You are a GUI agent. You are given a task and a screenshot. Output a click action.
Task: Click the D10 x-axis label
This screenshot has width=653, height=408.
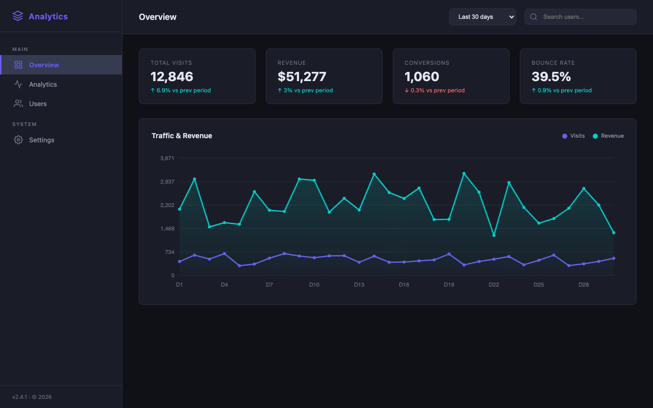(314, 285)
